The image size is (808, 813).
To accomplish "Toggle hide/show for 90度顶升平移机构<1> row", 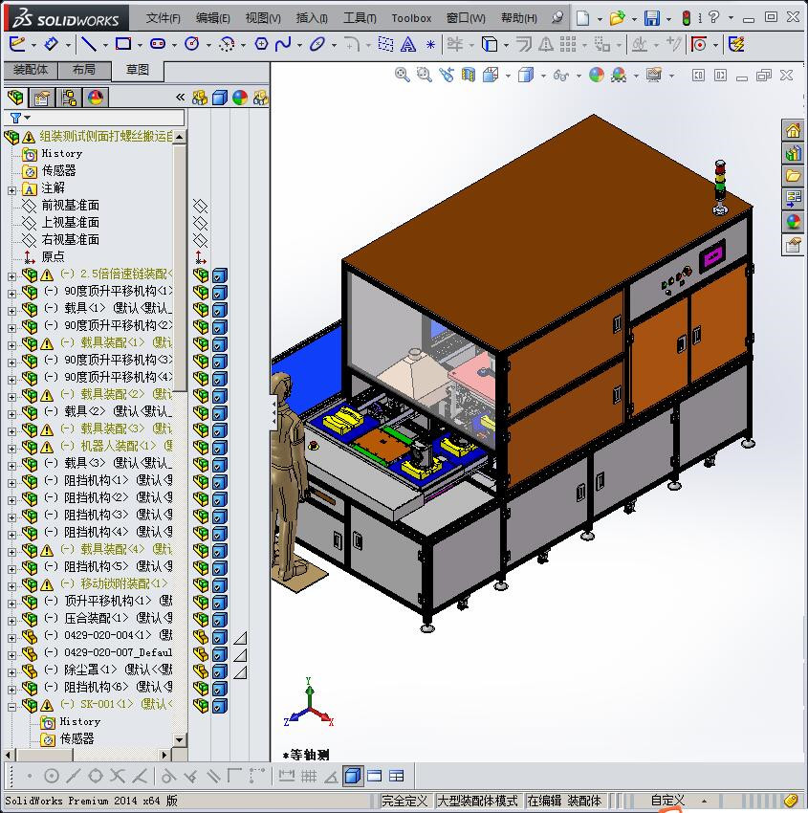I will click(x=200, y=293).
